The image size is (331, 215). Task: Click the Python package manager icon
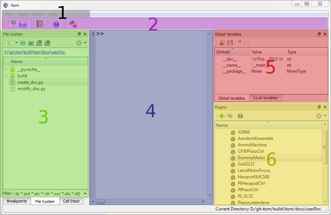coord(73,24)
